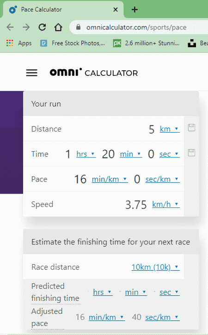Viewport: 208px width, 335px height.
Task: Click the Omni Calculator logo
Action: point(94,73)
